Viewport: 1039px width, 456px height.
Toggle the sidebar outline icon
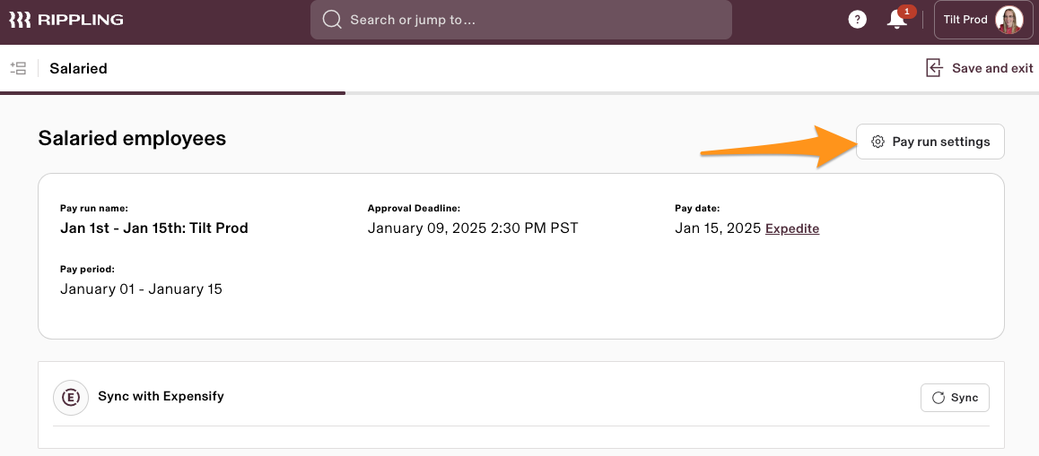coord(18,68)
